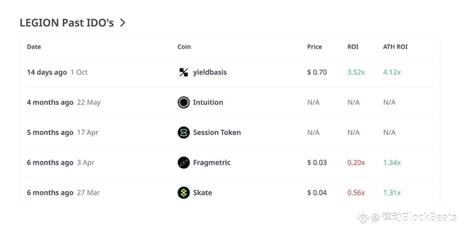Click the Skate $ 0.04 price cell

click(x=317, y=193)
